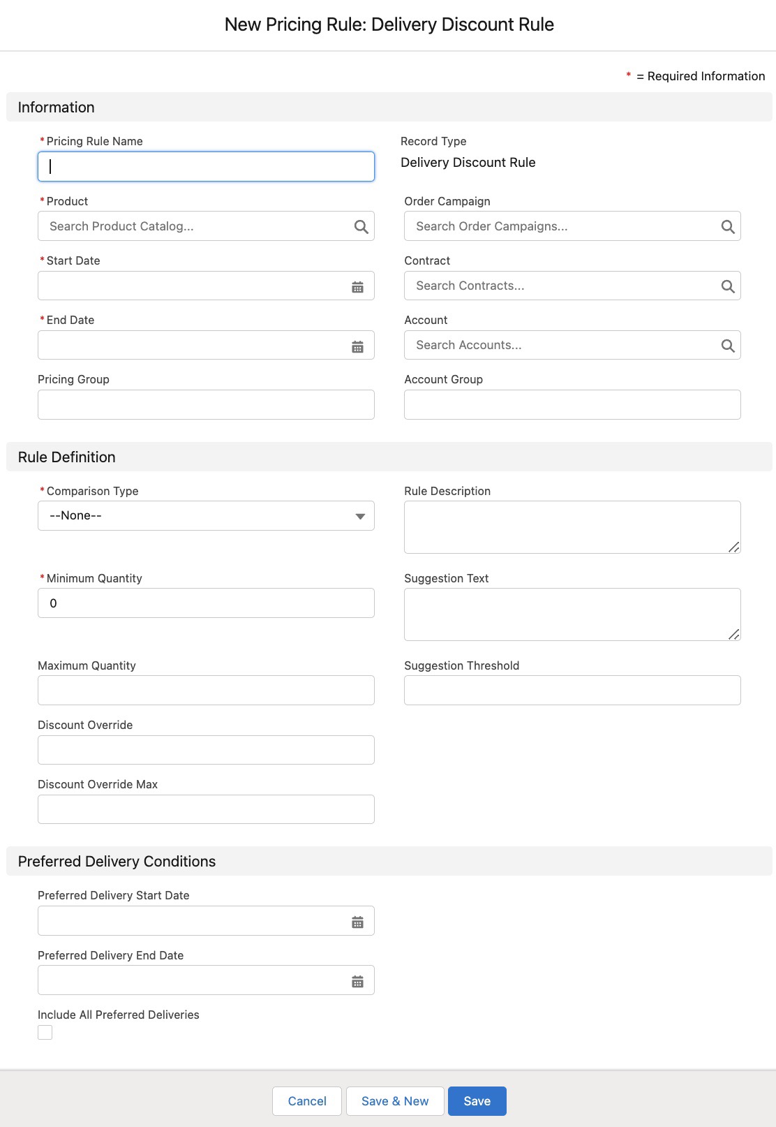Click the Save & New button
Image resolution: width=776 pixels, height=1127 pixels.
point(395,1101)
